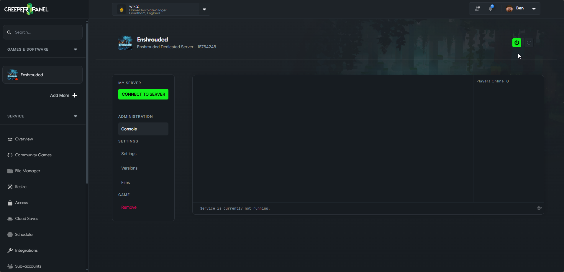This screenshot has width=564, height=272.
Task: Open Resize link in sidebar
Action: [21, 187]
